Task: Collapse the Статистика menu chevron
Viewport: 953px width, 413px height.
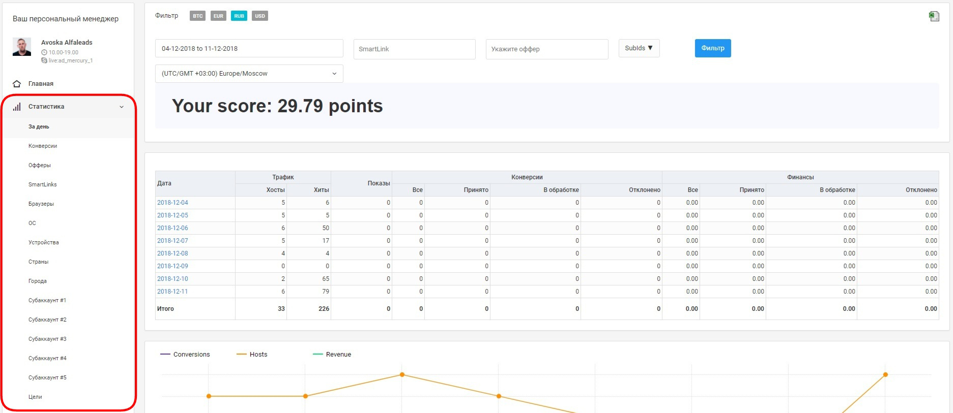Action: pos(122,107)
